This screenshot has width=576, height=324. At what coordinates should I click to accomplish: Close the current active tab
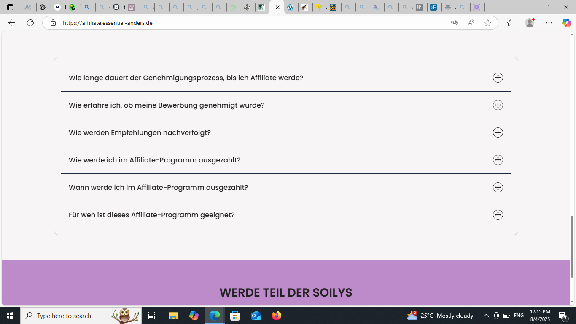click(277, 7)
